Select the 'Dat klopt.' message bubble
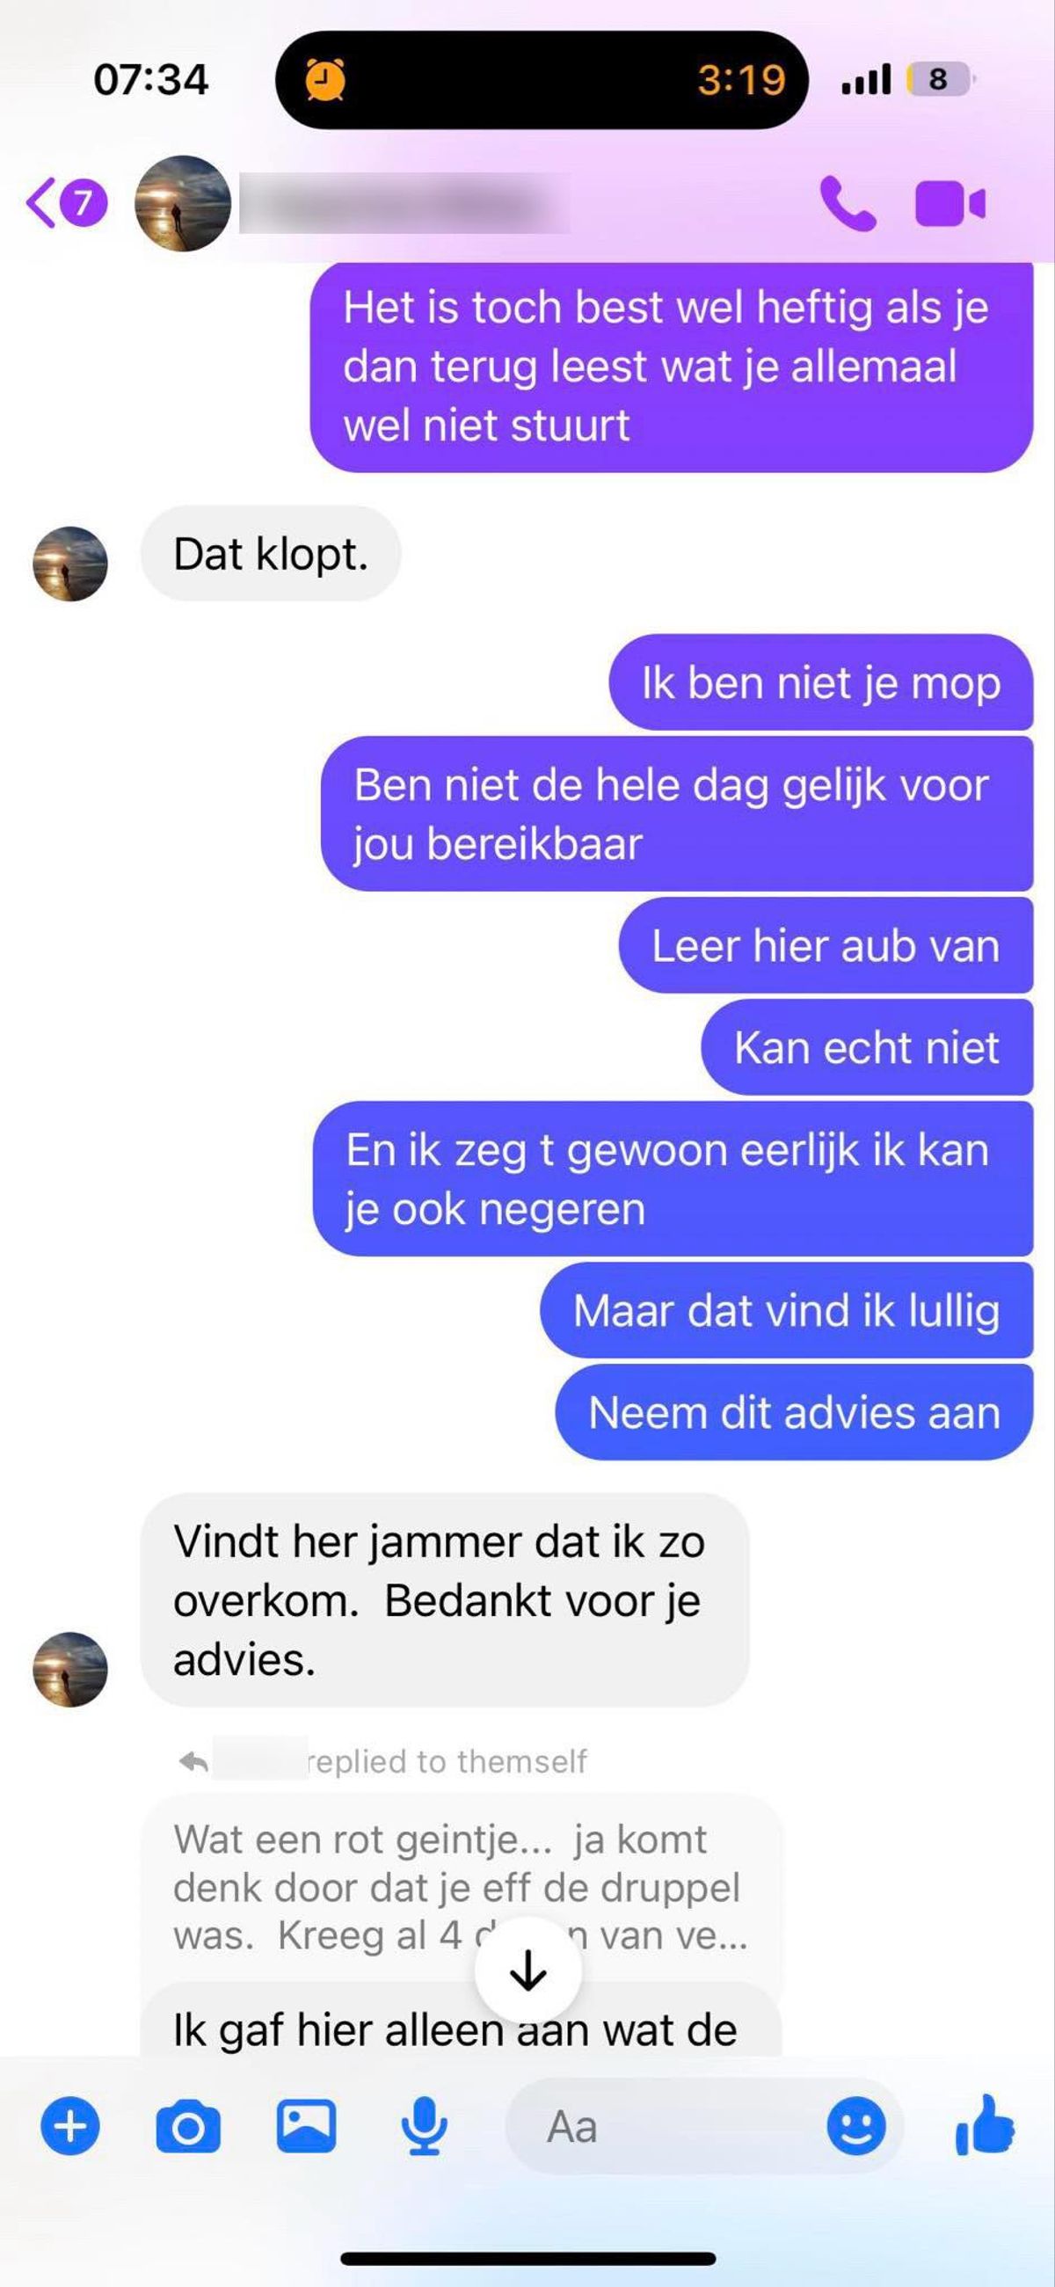 [271, 554]
